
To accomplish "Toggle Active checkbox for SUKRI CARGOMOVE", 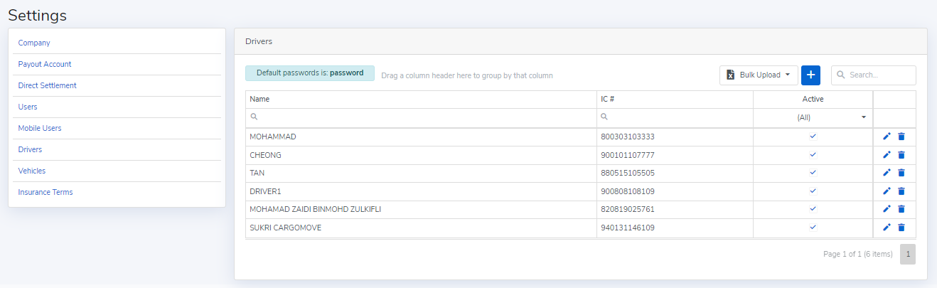I will 813,228.
